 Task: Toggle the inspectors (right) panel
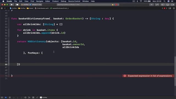172,5
